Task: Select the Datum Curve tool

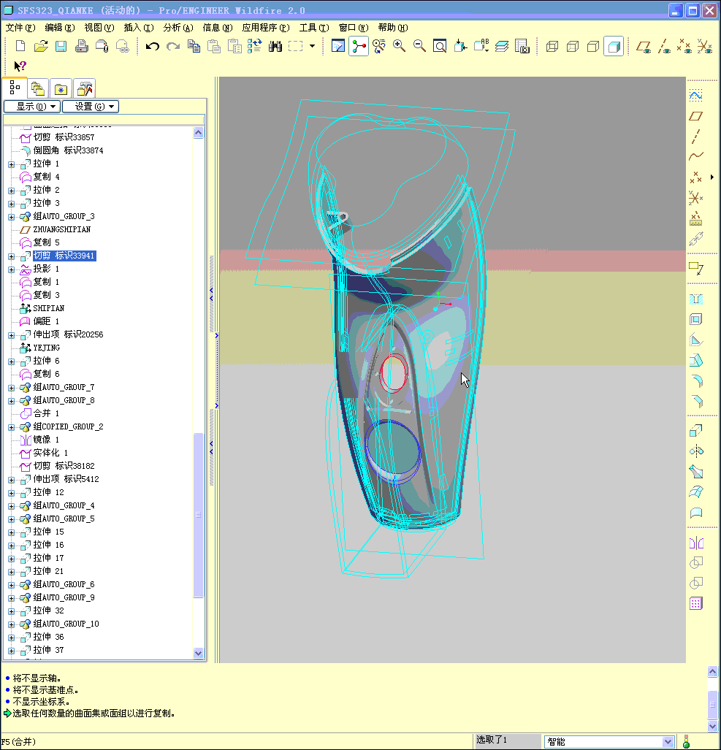Action: click(x=696, y=156)
